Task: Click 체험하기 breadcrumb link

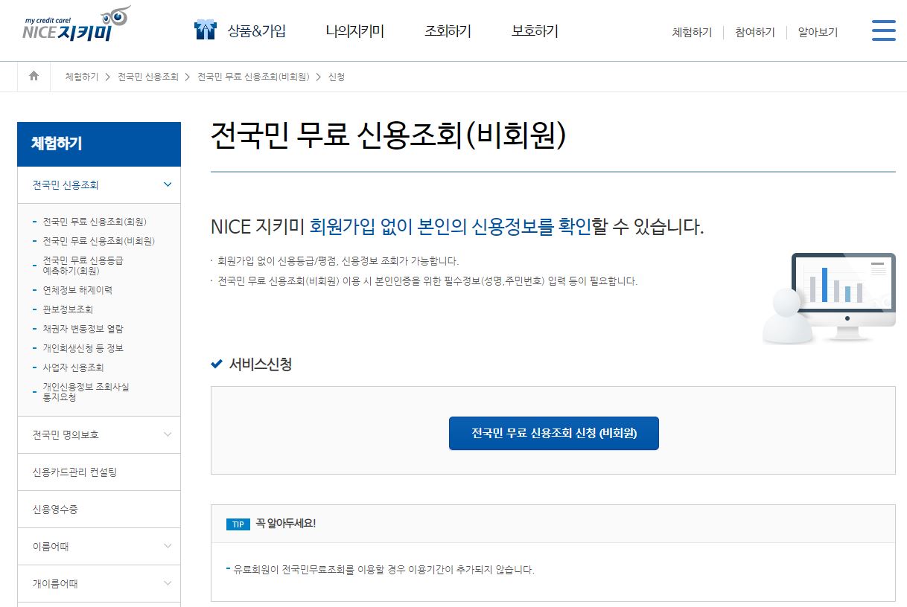Action: pos(81,77)
